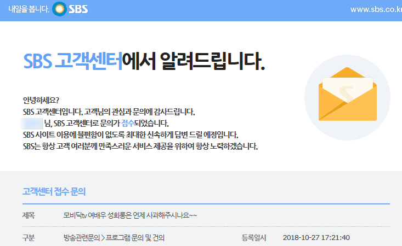Click the '고객센터 접수 문의' section heading
Screen dimensions: 402x246
pyautogui.click(x=54, y=191)
